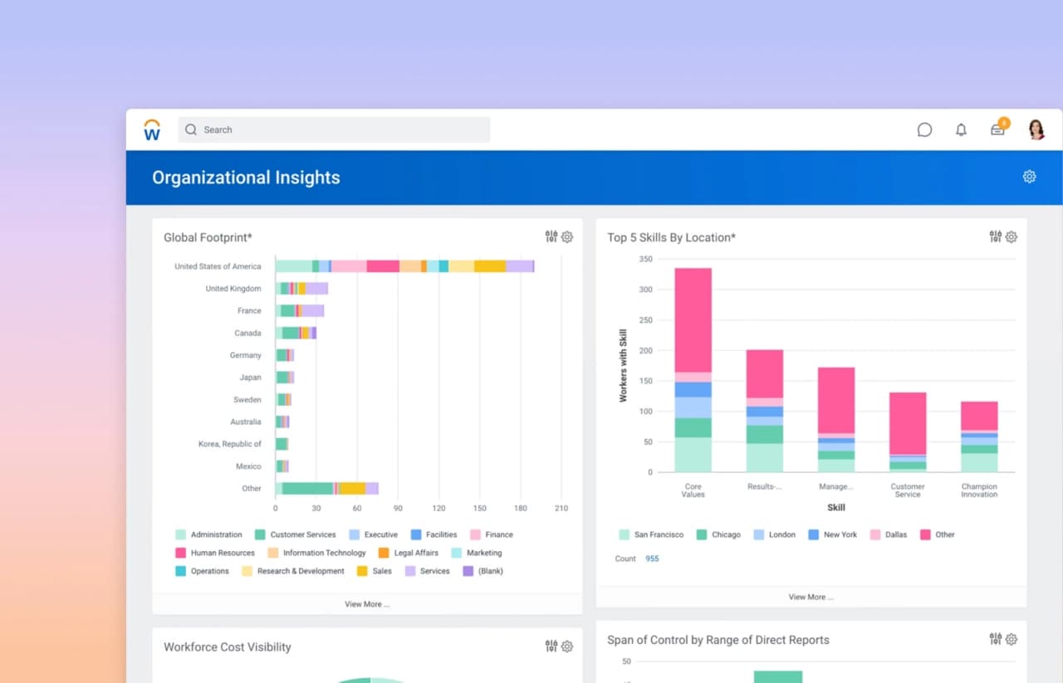The width and height of the screenshot is (1063, 683).
Task: Toggle (Blank) legend swatch
Action: [x=468, y=571]
